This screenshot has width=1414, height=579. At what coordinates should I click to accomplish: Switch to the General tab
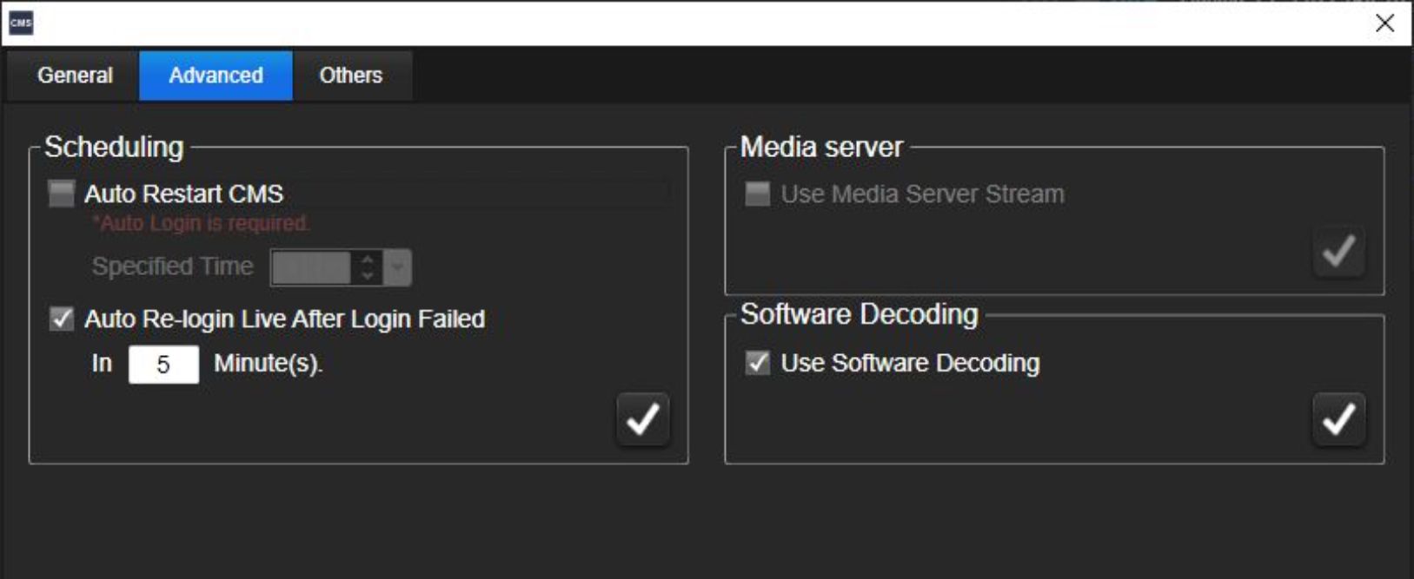(x=75, y=76)
